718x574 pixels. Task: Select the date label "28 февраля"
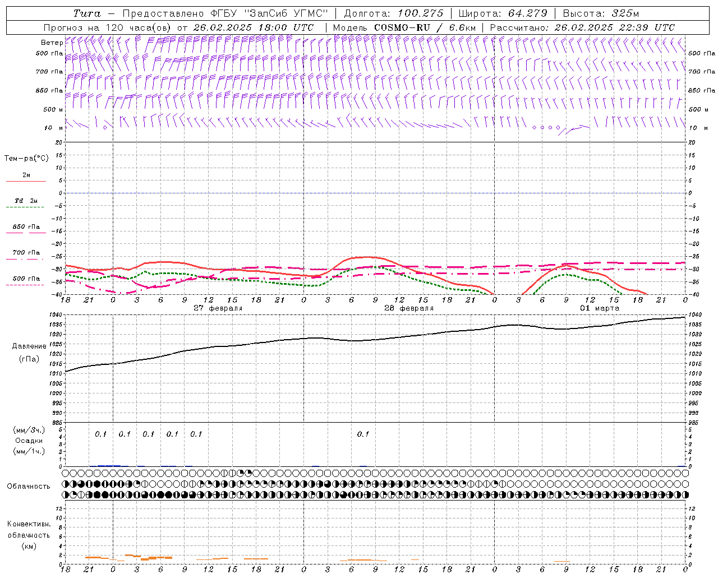(x=409, y=308)
